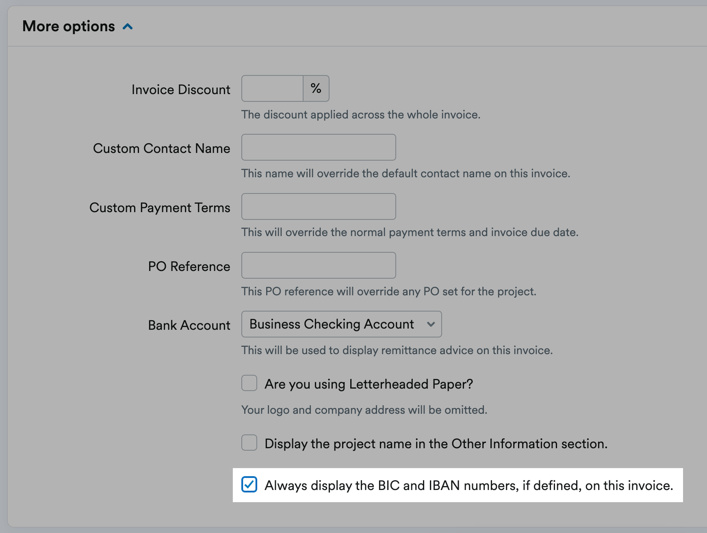The width and height of the screenshot is (707, 533).
Task: Enable the Letterheaded Paper checkbox
Action: tap(249, 383)
